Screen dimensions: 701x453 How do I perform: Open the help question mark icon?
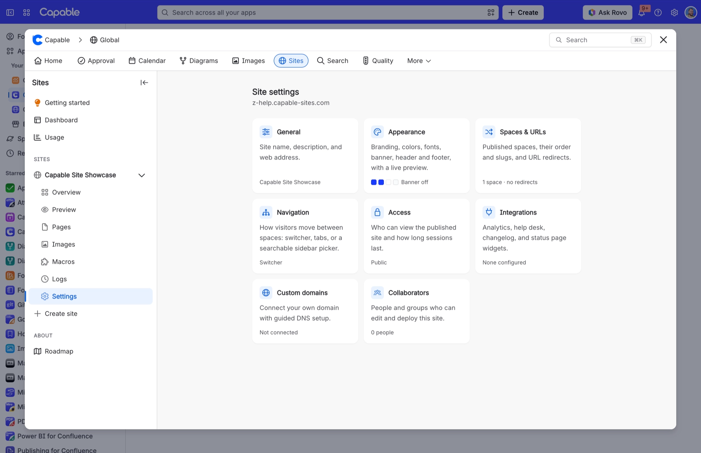658,13
